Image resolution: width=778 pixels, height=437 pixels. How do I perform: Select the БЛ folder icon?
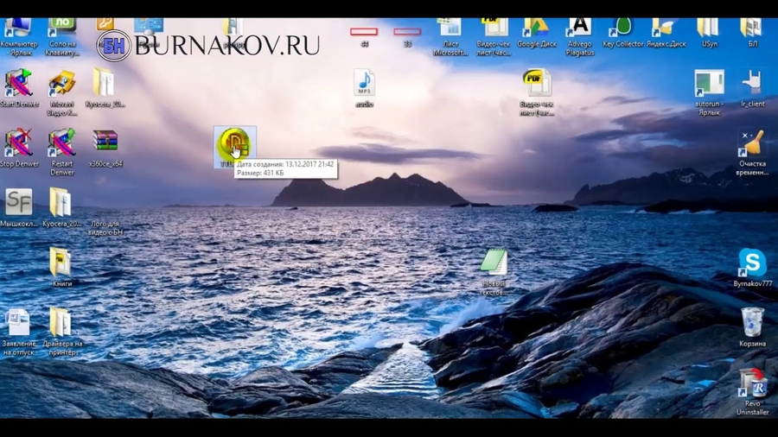click(752, 28)
